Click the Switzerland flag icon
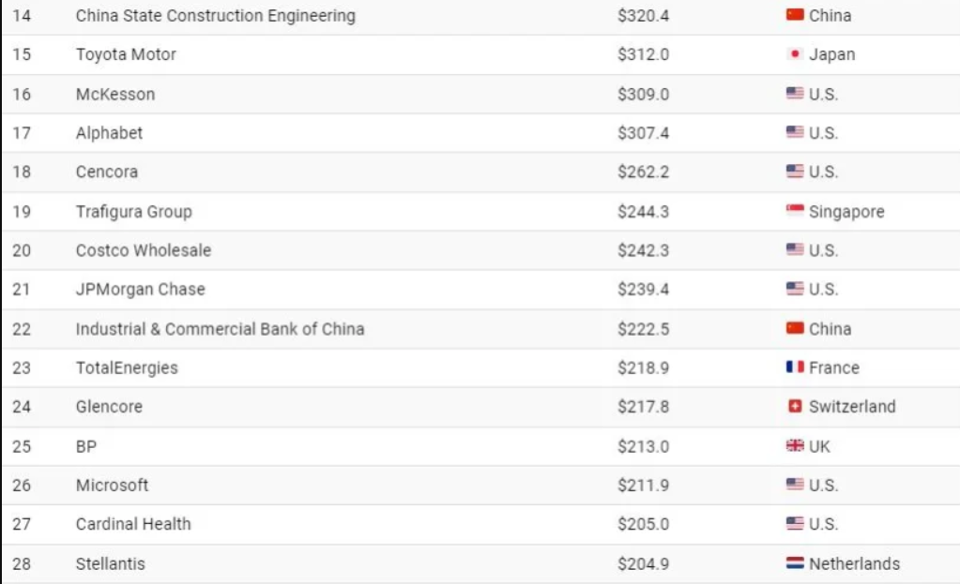 (795, 406)
